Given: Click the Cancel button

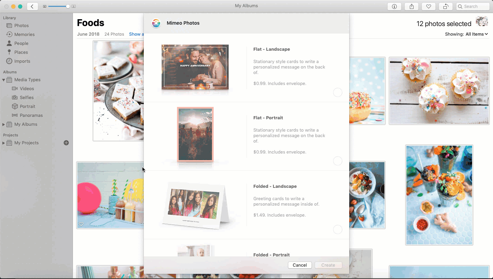Looking at the screenshot, I should [300, 265].
